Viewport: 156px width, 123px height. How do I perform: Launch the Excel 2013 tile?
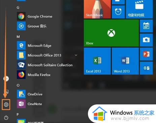pyautogui.click(x=97, y=61)
